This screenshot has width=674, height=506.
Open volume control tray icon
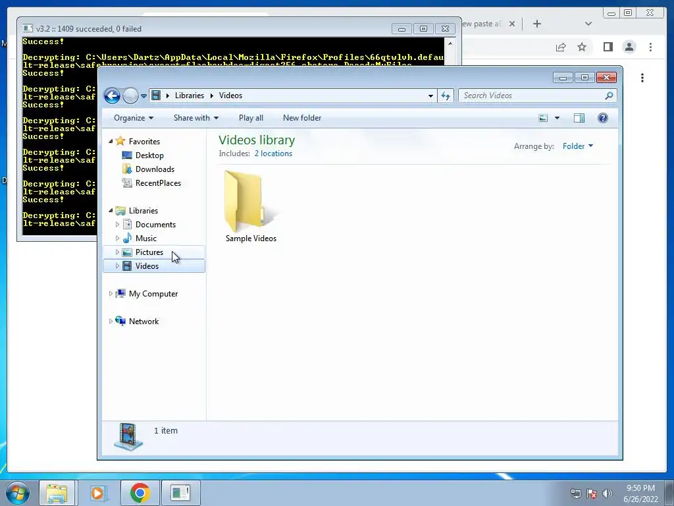click(608, 494)
